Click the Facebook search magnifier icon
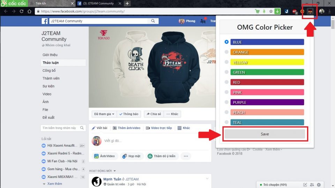 pyautogui.click(x=153, y=21)
